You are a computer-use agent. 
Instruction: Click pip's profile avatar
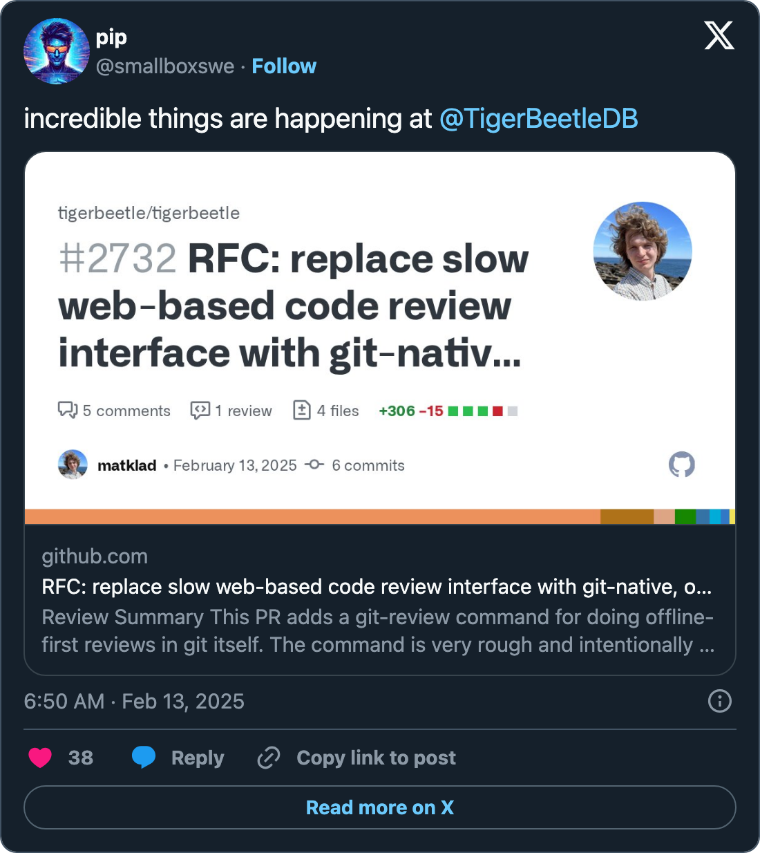pyautogui.click(x=57, y=51)
